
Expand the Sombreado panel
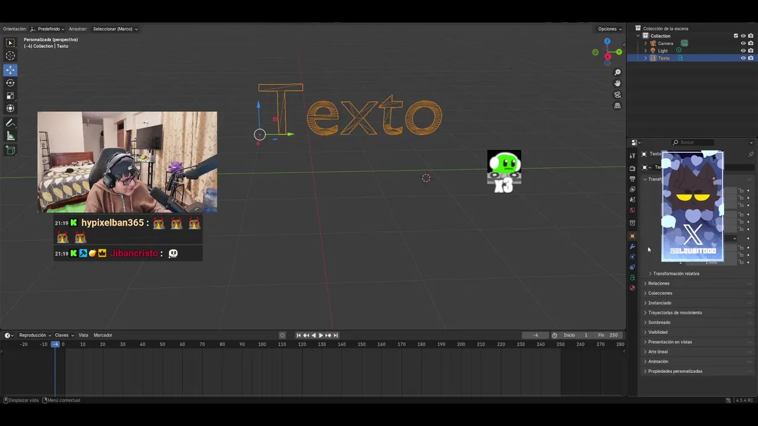click(698, 322)
